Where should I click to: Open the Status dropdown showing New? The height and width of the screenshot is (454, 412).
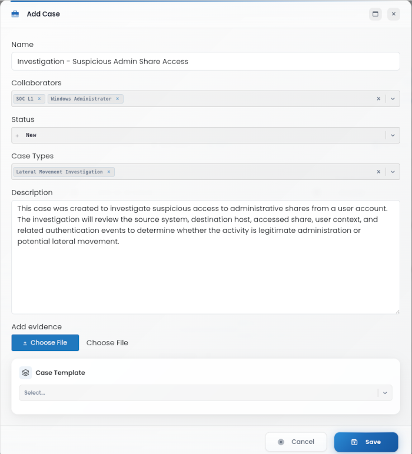[x=206, y=135]
